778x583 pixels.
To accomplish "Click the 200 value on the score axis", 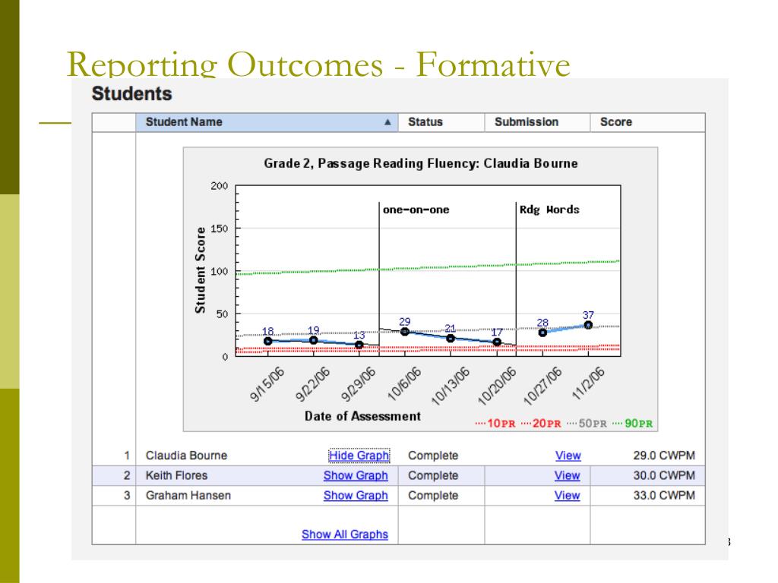I will (220, 186).
